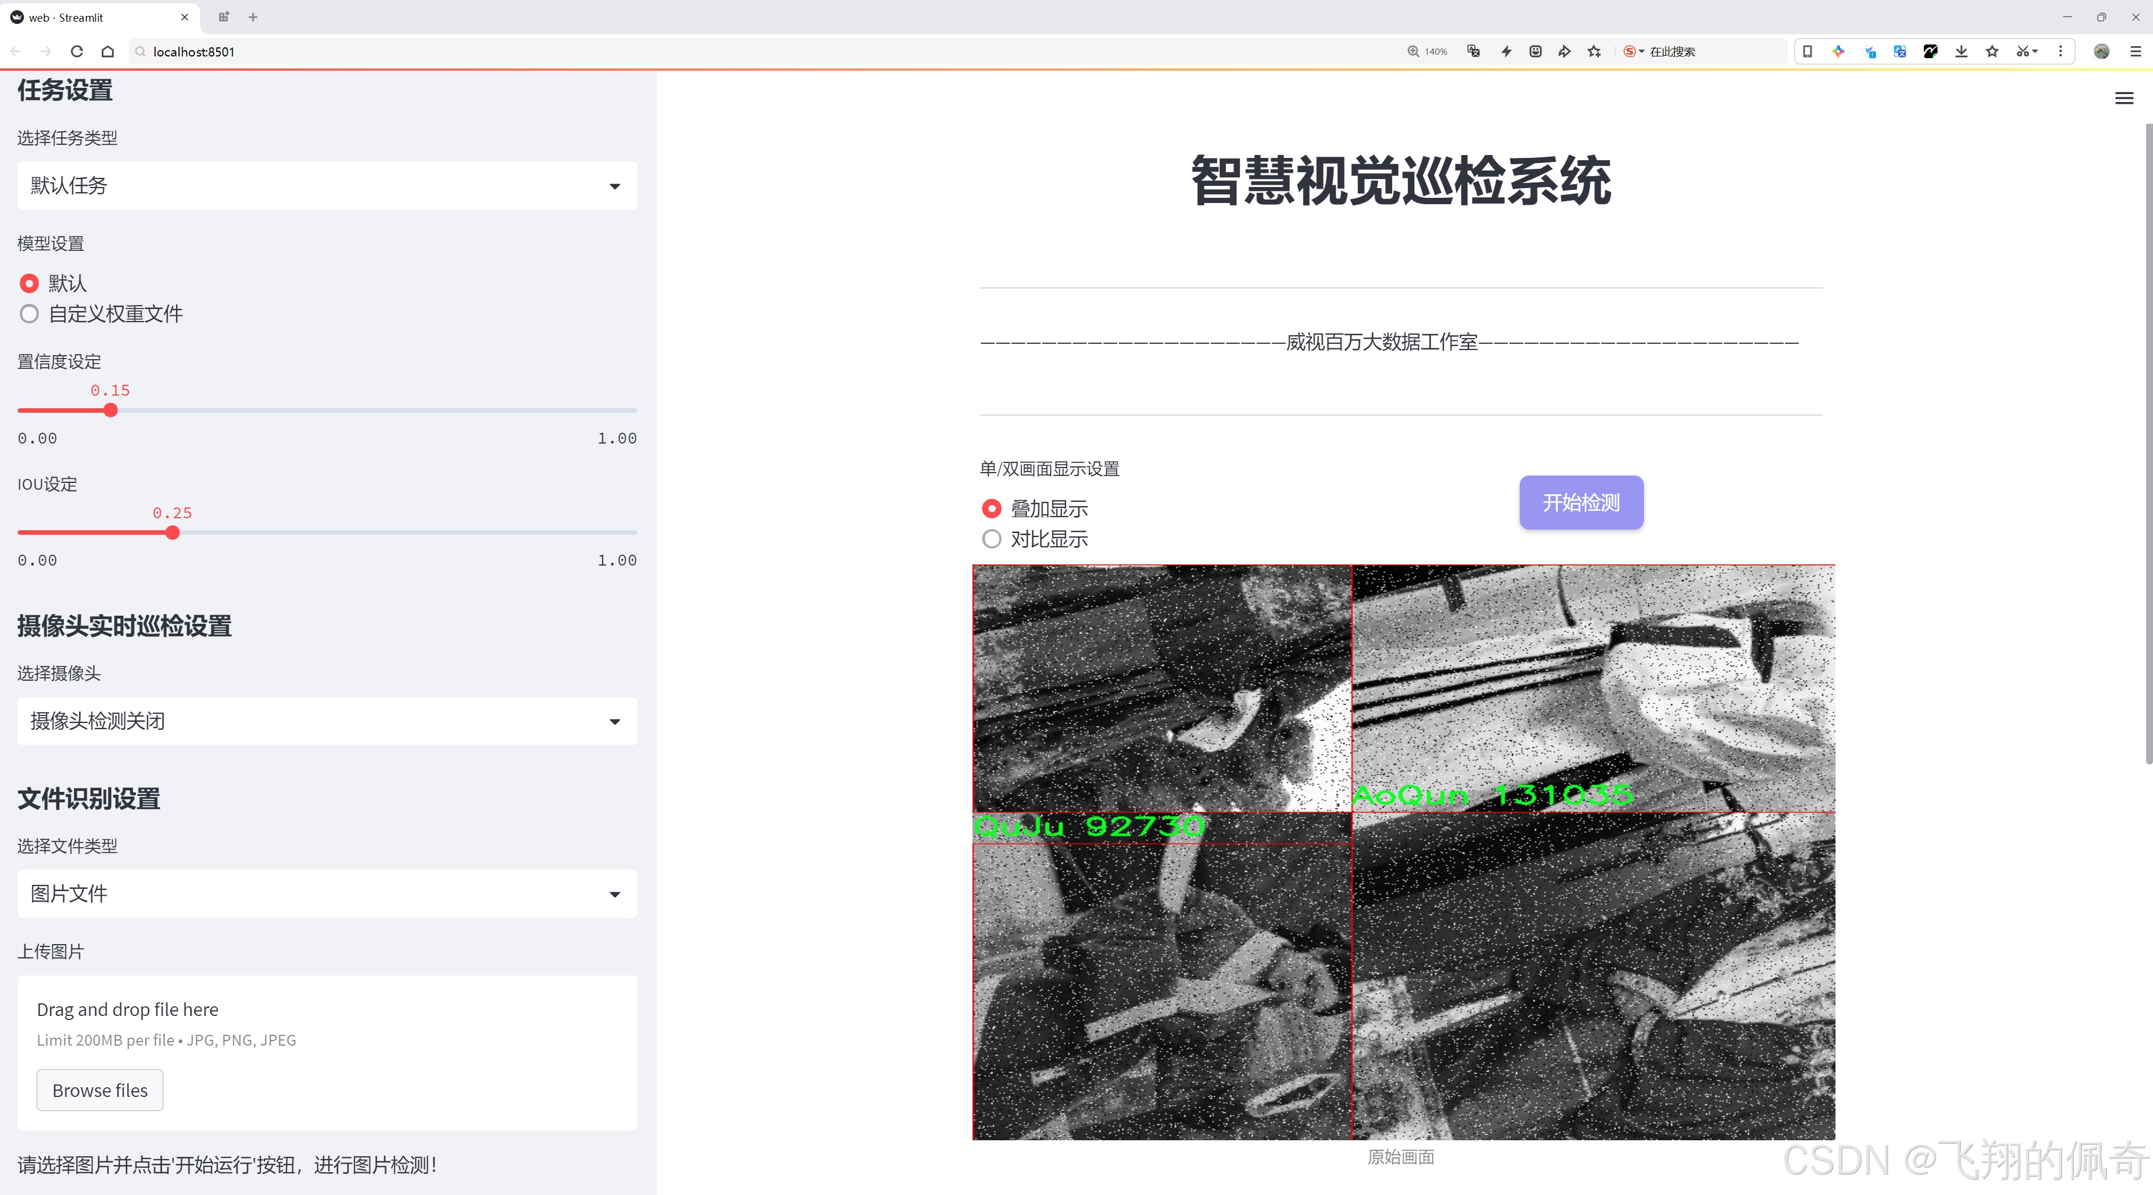Click Browse files to upload an image
Viewport: 2153px width, 1195px height.
click(99, 1090)
